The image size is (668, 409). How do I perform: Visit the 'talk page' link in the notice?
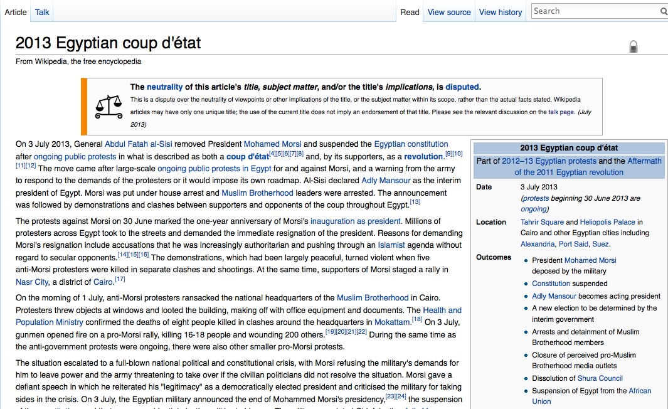point(561,112)
